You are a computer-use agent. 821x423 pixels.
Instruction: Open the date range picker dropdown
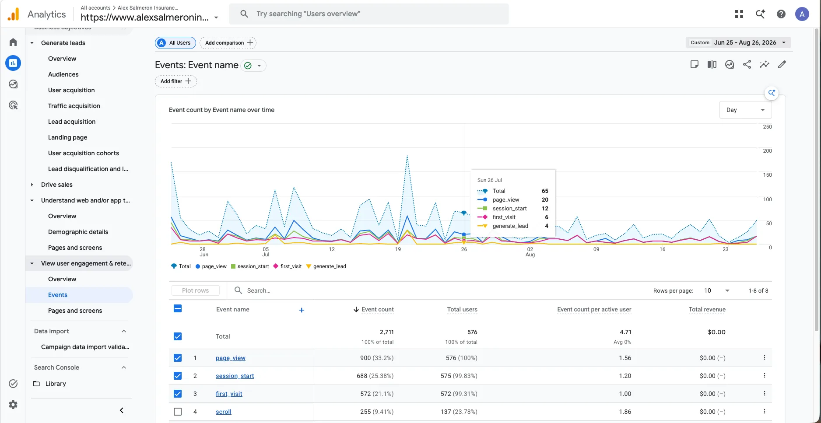[739, 42]
